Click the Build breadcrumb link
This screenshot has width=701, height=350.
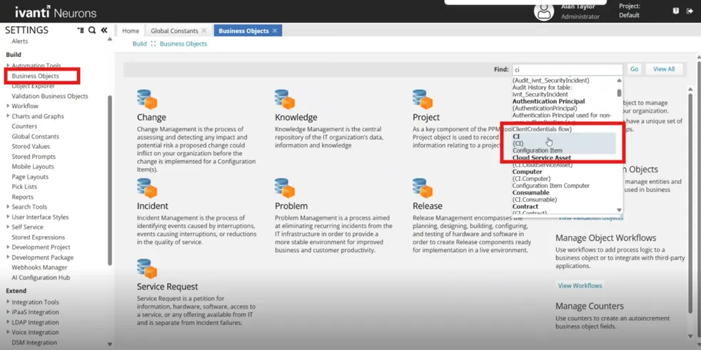pos(139,43)
